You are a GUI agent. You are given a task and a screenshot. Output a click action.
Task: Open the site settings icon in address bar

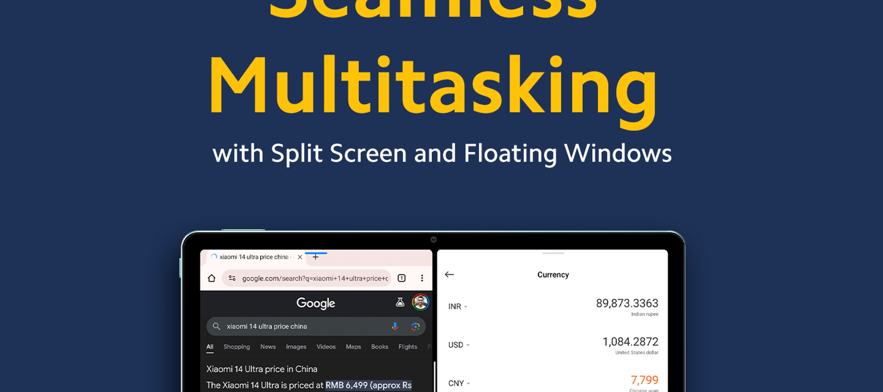[x=232, y=278]
